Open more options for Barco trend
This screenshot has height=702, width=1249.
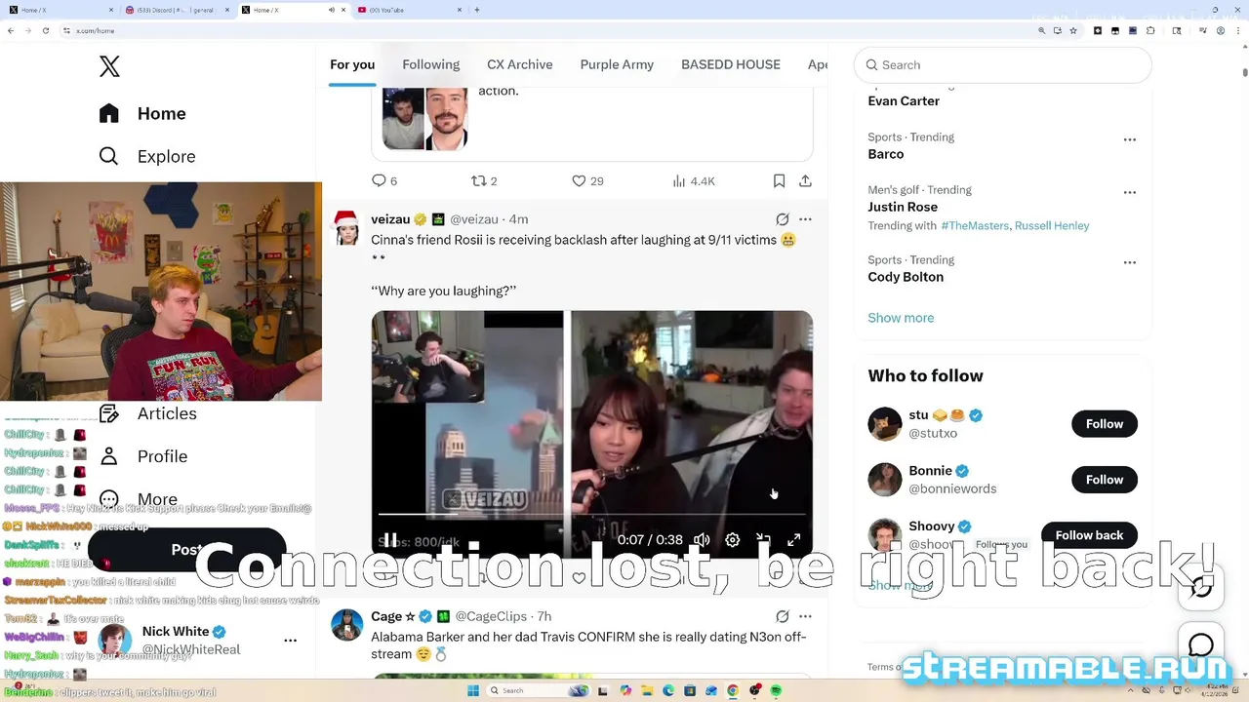(1130, 139)
